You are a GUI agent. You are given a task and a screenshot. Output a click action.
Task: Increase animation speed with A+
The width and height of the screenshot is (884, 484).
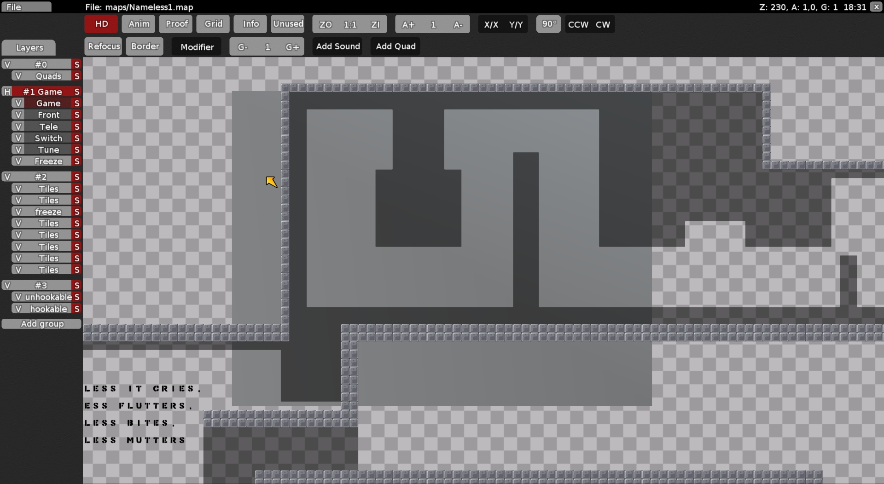coord(408,24)
